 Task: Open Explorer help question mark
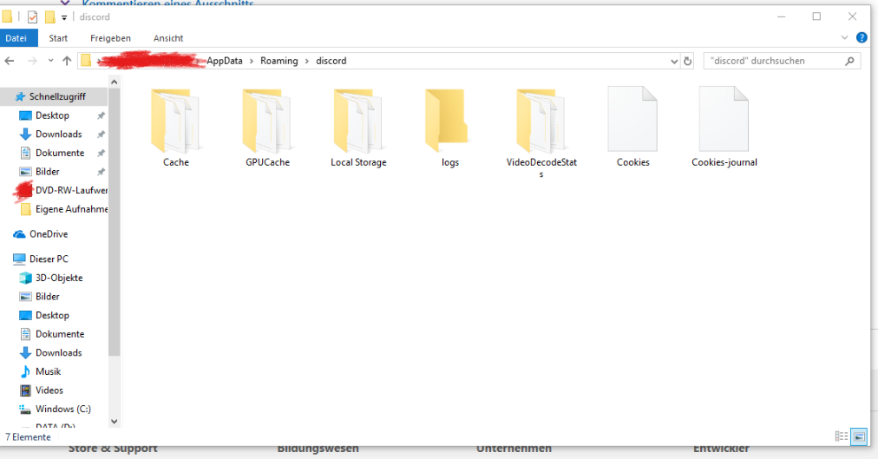(862, 37)
